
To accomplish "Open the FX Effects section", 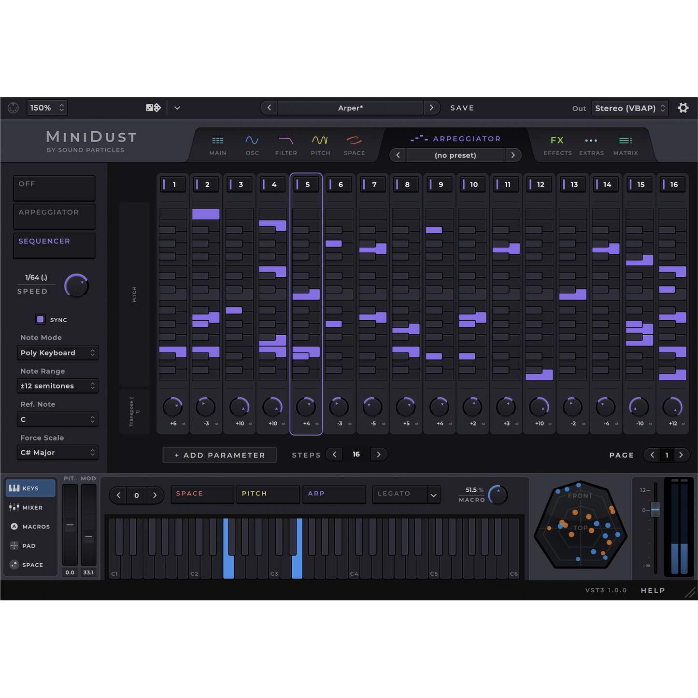I will [557, 145].
